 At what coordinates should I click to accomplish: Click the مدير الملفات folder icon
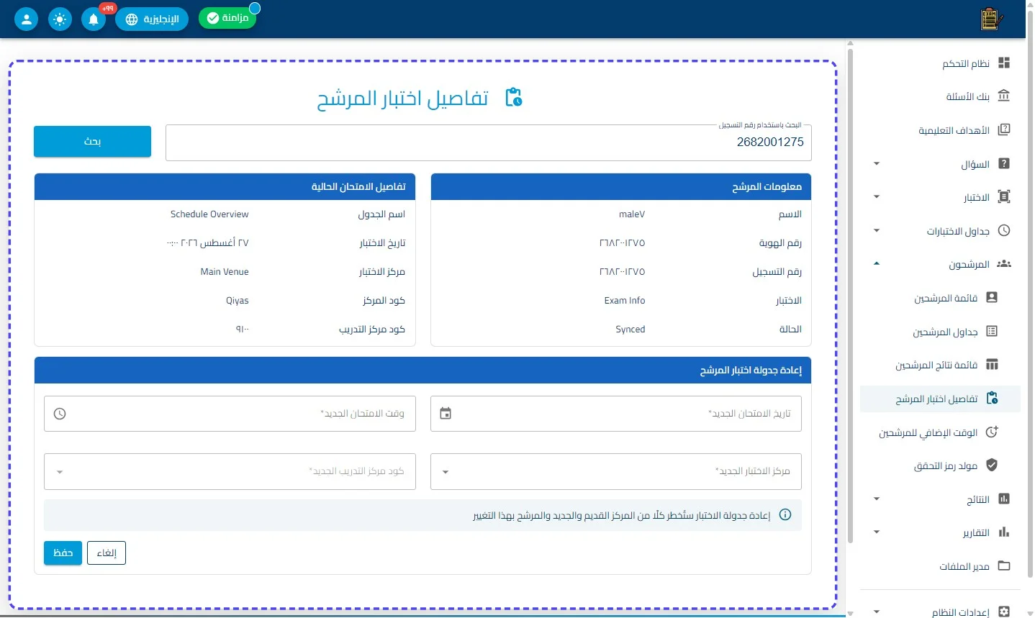pos(1004,566)
